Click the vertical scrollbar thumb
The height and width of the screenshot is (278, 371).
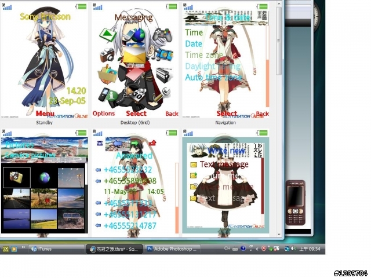[279, 41]
